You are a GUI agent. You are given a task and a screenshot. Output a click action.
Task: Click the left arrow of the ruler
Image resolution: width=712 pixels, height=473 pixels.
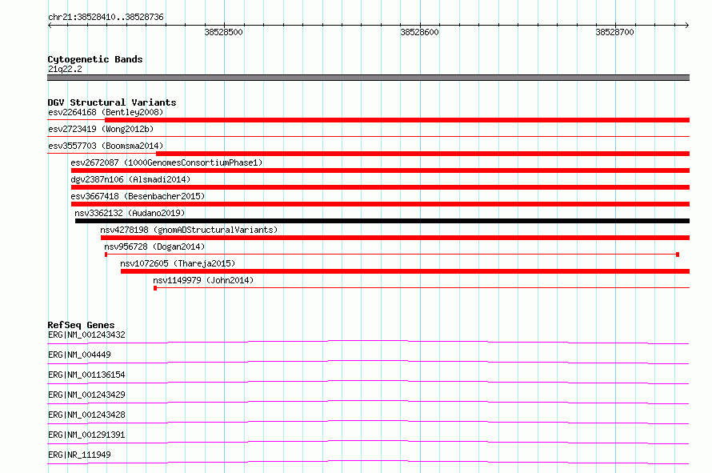pos(50,25)
